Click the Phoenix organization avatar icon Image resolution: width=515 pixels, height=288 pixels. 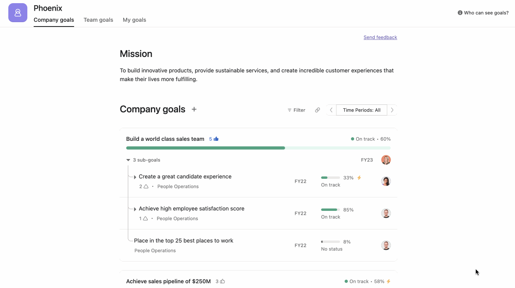click(x=18, y=13)
